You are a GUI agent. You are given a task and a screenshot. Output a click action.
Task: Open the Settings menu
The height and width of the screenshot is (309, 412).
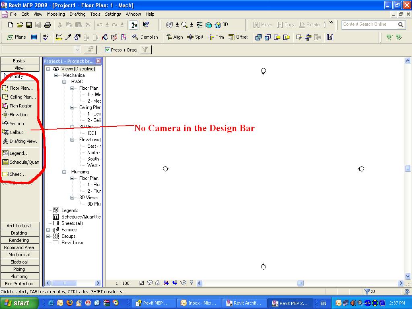coord(113,14)
